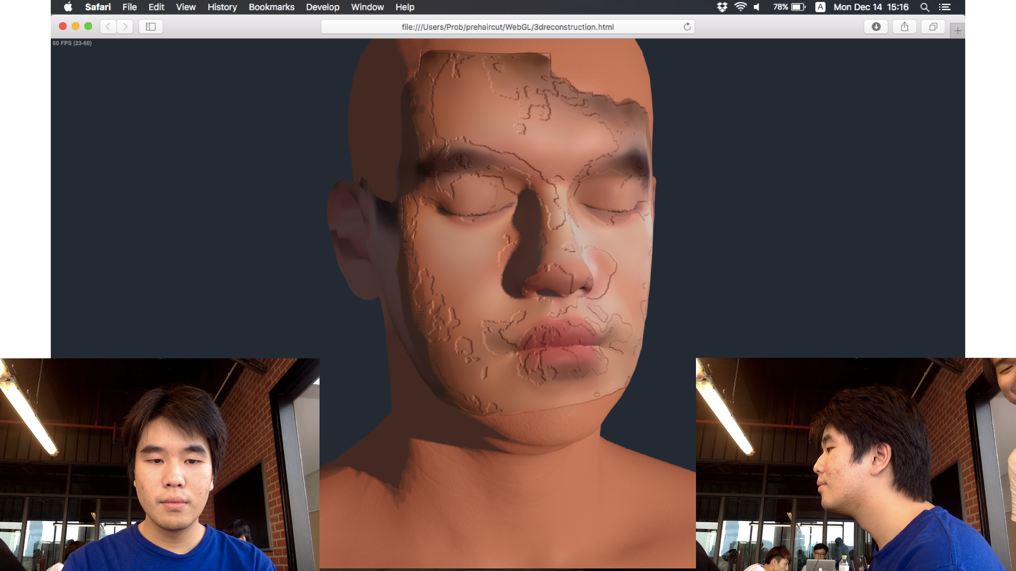The height and width of the screenshot is (571, 1016).
Task: Open the File menu
Action: [x=130, y=7]
